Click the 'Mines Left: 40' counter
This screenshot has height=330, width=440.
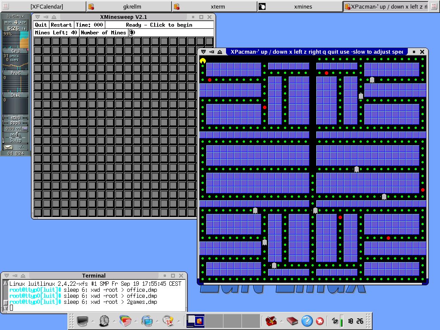[56, 33]
